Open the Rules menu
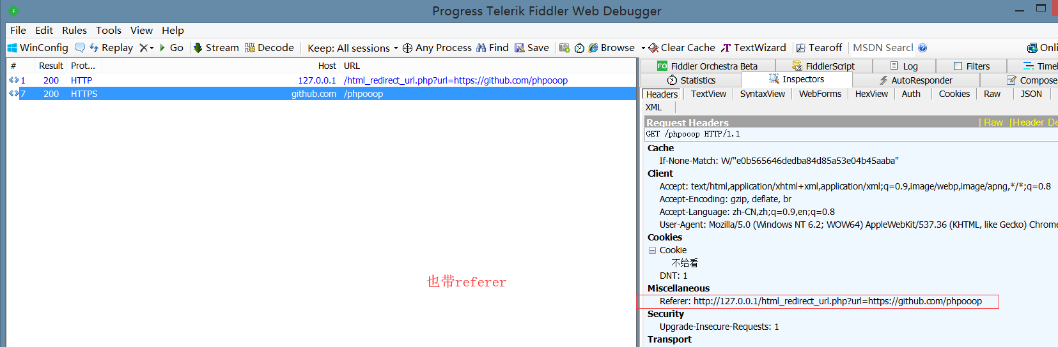The image size is (1058, 347). 74,30
